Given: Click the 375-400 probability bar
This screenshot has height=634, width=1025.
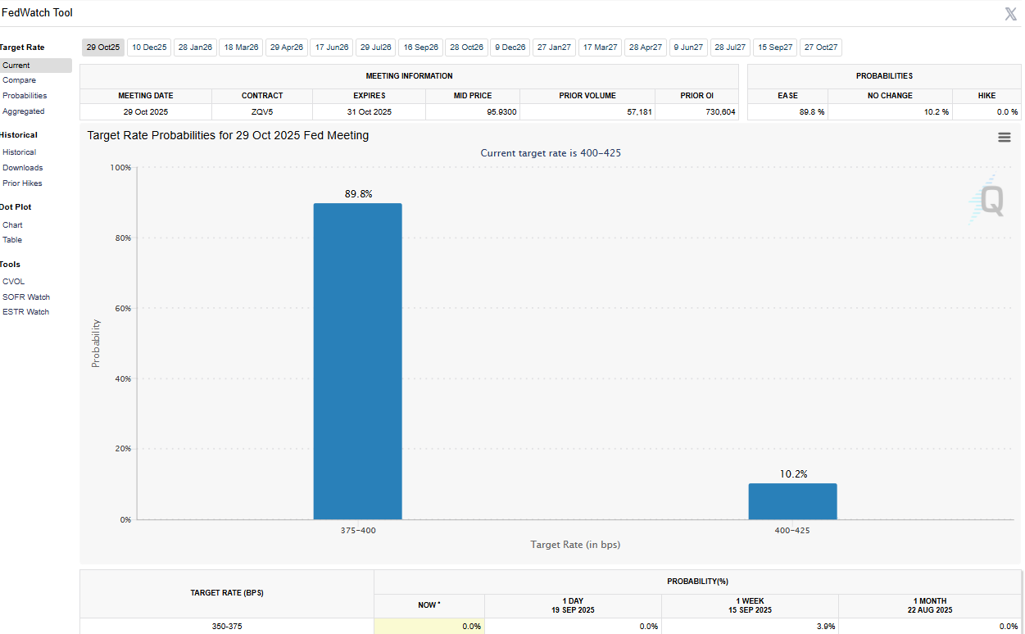Looking at the screenshot, I should (358, 361).
